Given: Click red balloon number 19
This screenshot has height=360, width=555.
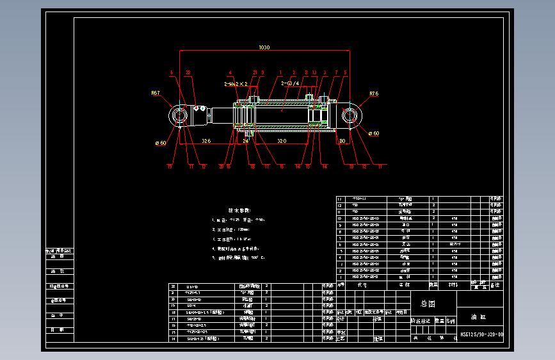Looking at the screenshot, I should [x=170, y=166].
